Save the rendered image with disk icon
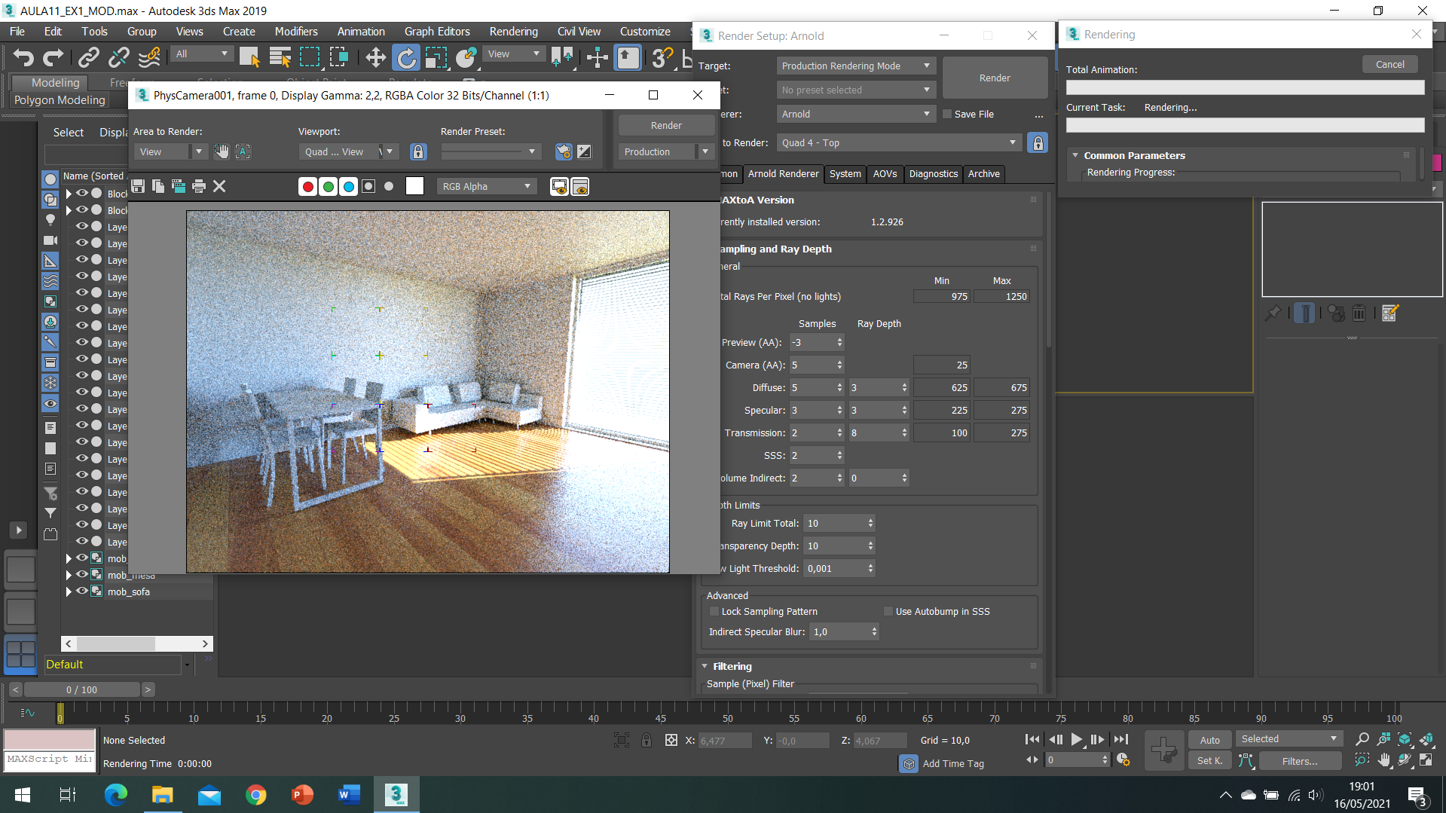This screenshot has width=1446, height=813. coord(138,186)
